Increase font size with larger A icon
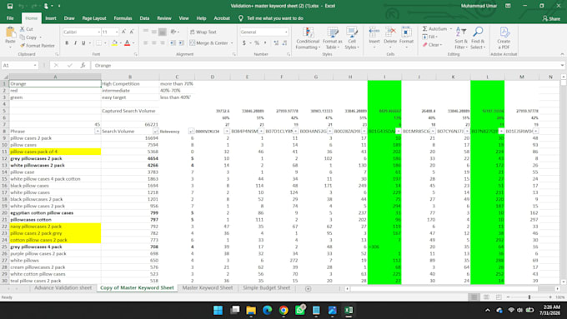The height and width of the screenshot is (319, 567). (x=123, y=32)
